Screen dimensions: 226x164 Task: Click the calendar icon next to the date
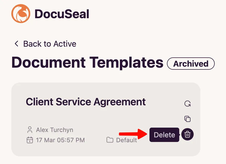point(30,140)
